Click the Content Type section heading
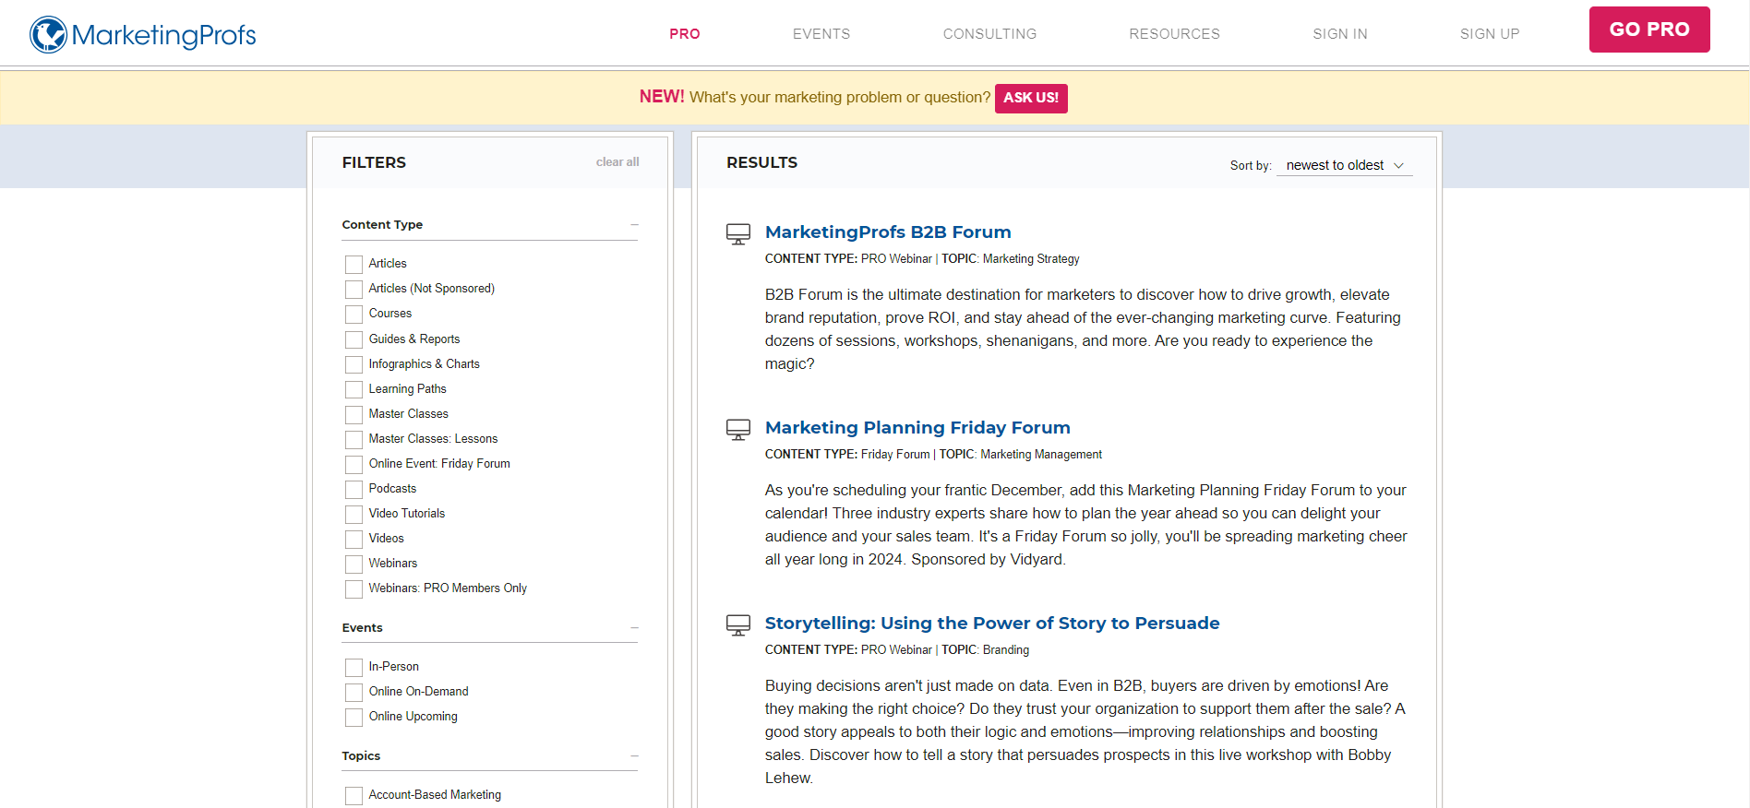The image size is (1750, 808). point(382,225)
